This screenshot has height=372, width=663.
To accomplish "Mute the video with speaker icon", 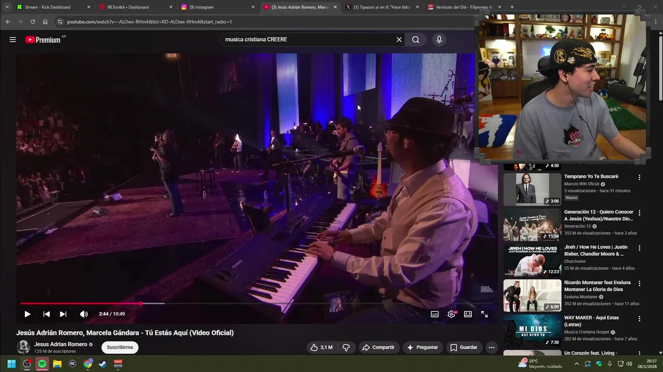I will point(84,314).
